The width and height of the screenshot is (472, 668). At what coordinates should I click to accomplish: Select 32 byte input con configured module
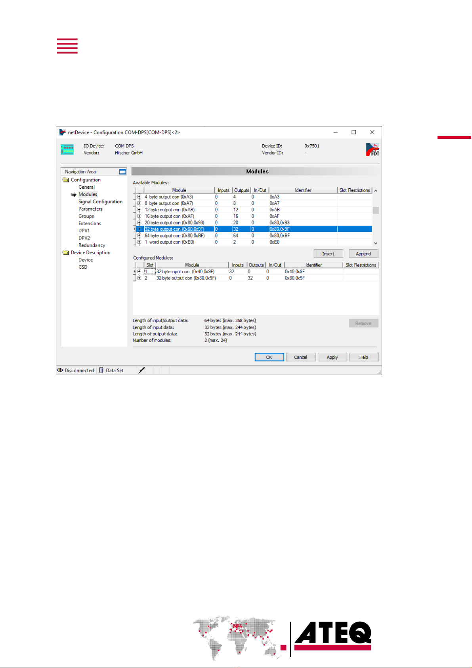tap(257, 272)
